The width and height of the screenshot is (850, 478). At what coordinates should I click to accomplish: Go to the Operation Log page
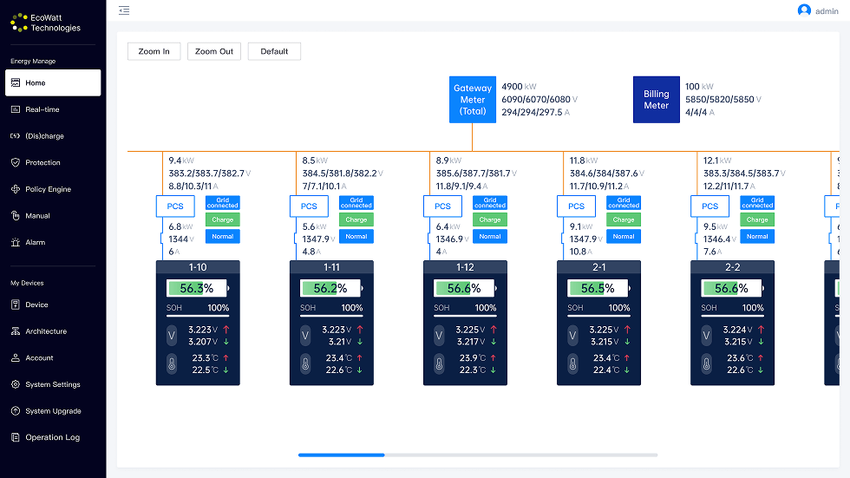(x=52, y=437)
